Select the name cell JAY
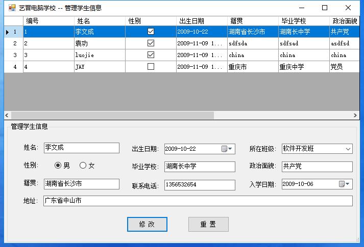The image size is (364, 247). [x=100, y=67]
